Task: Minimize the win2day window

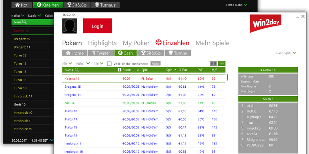Action: [x=297, y=17]
